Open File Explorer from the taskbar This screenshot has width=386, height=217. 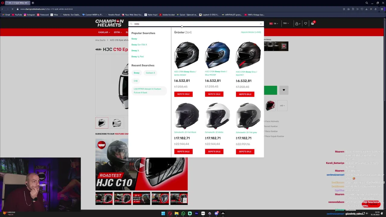(x=176, y=213)
